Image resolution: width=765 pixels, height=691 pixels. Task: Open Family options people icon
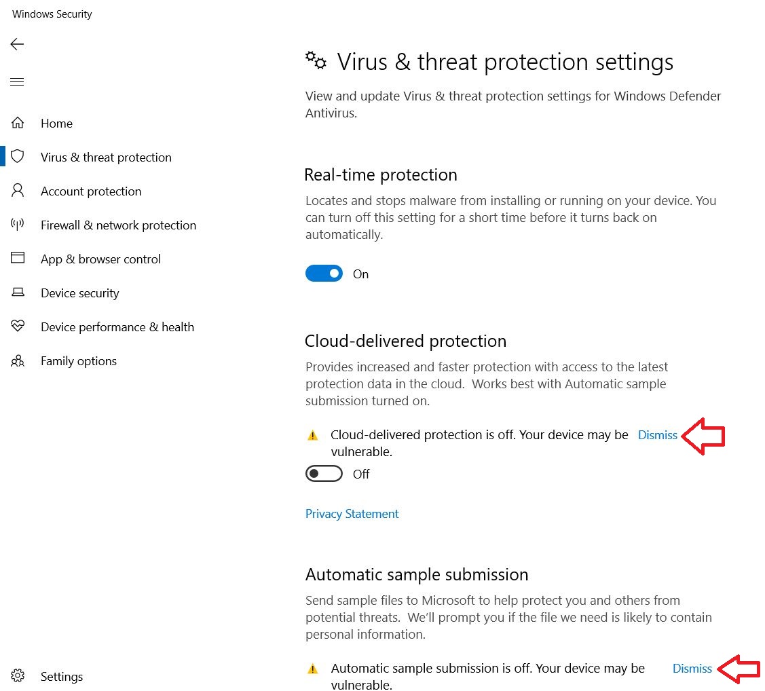18,360
